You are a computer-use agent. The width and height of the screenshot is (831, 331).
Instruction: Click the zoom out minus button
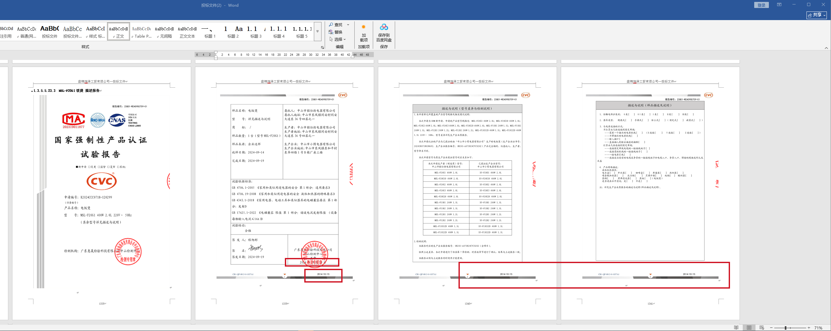(x=771, y=328)
